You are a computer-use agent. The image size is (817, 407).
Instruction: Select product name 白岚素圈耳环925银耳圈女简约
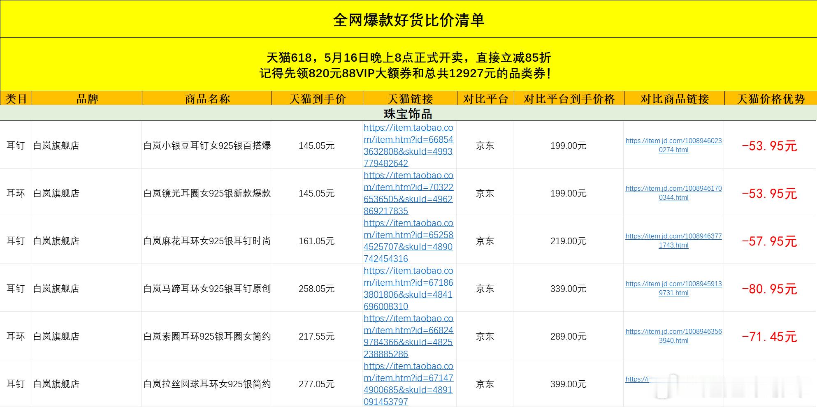point(207,336)
